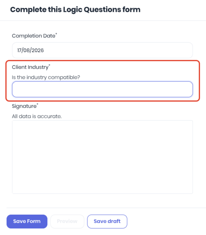
Task: Click the 'Is the industry compatible?' hint
Action: tap(46, 77)
